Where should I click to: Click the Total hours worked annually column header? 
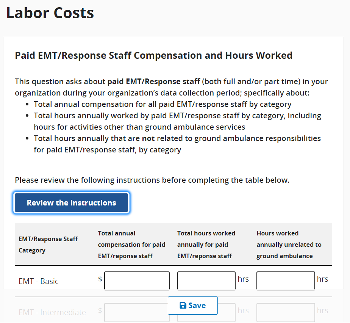[206, 245]
